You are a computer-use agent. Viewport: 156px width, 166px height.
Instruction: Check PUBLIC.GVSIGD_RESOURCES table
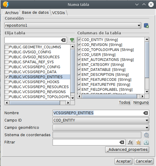[x=6, y=57]
